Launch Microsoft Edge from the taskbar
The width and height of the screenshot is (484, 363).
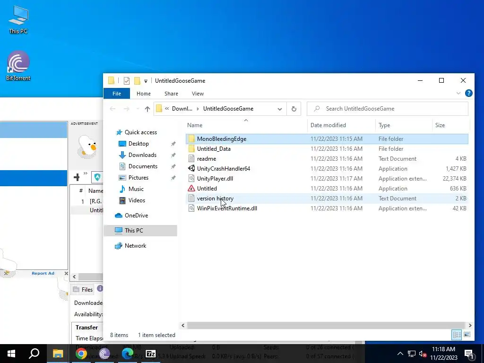tap(128, 354)
